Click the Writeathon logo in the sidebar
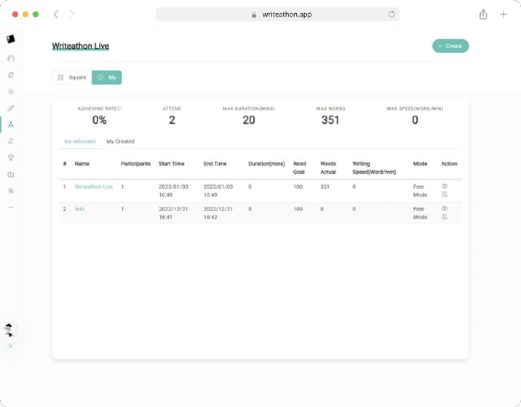 tap(11, 39)
